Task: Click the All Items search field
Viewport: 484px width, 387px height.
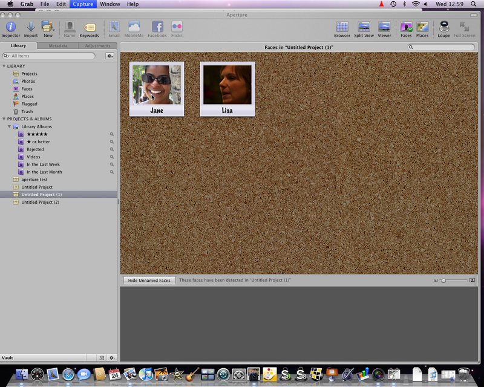Action: pyautogui.click(x=49, y=56)
